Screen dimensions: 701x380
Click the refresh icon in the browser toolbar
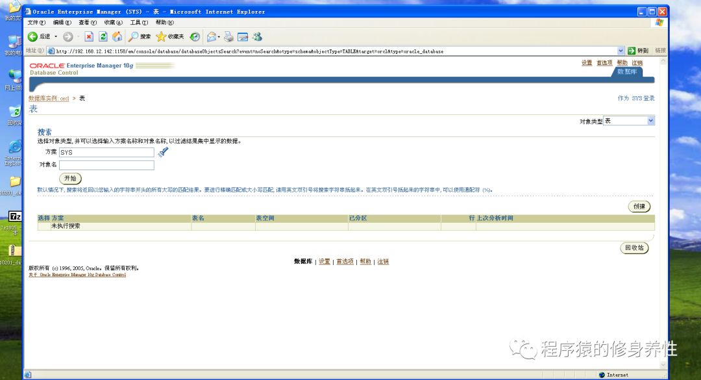(x=104, y=37)
